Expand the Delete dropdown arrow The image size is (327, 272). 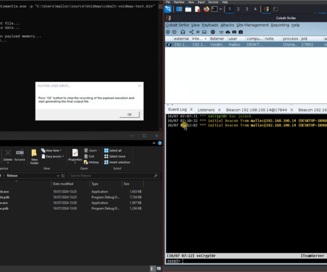[8, 163]
